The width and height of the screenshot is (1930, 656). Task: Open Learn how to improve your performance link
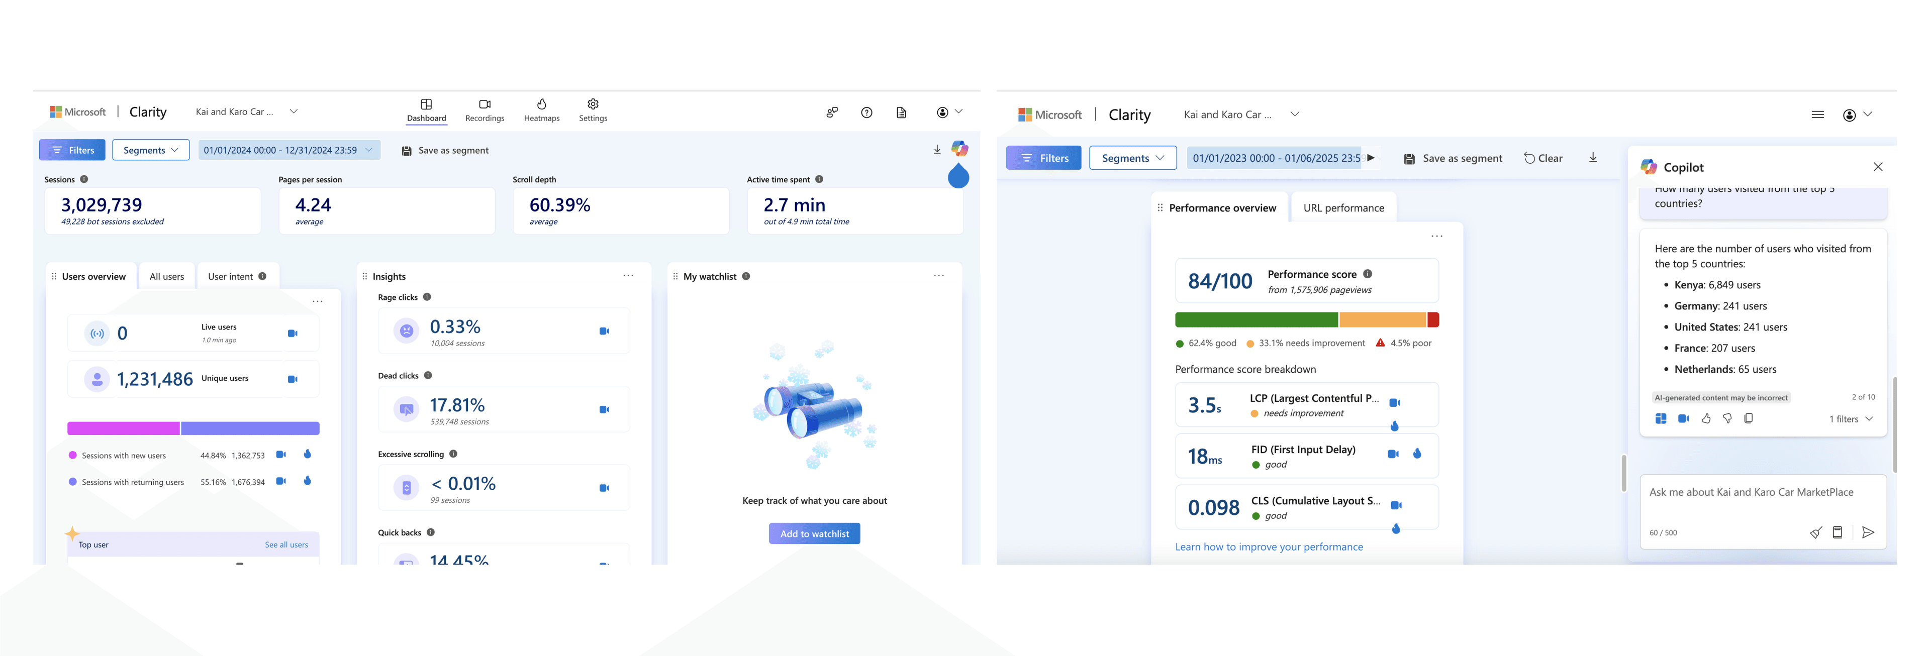click(x=1269, y=546)
